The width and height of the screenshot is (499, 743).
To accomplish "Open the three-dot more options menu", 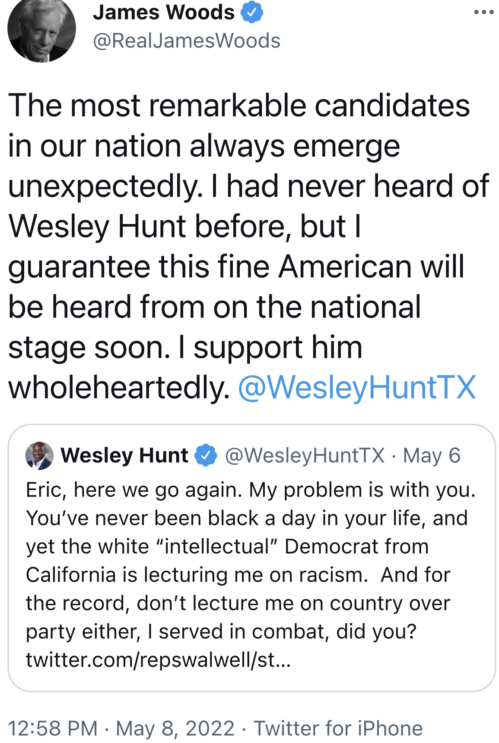I will pos(483,12).
